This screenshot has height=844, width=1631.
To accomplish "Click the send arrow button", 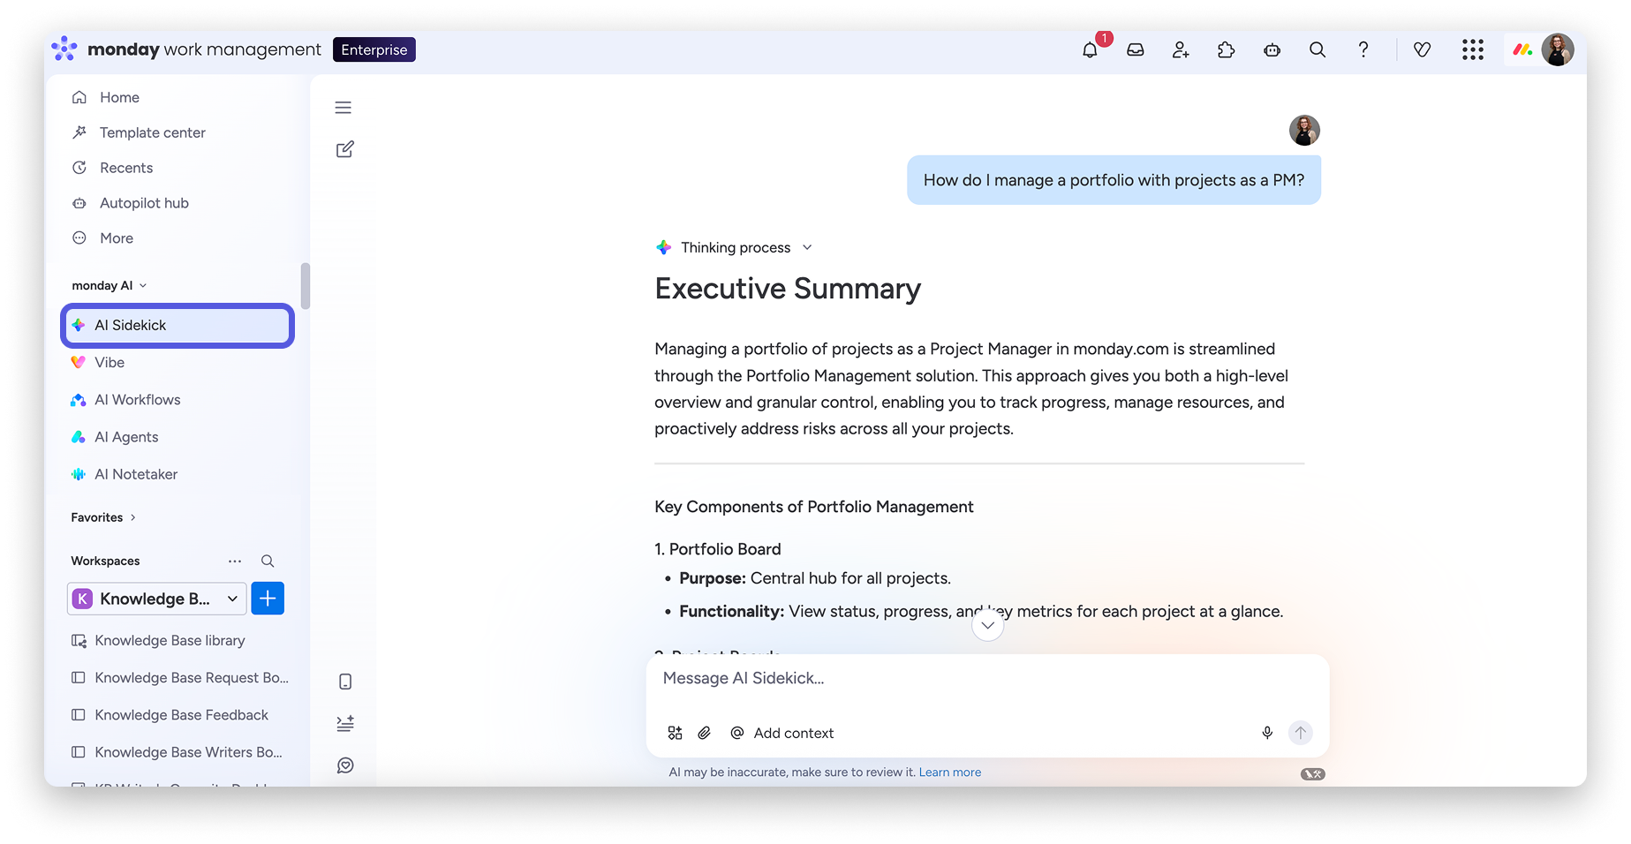I will click(x=1300, y=733).
